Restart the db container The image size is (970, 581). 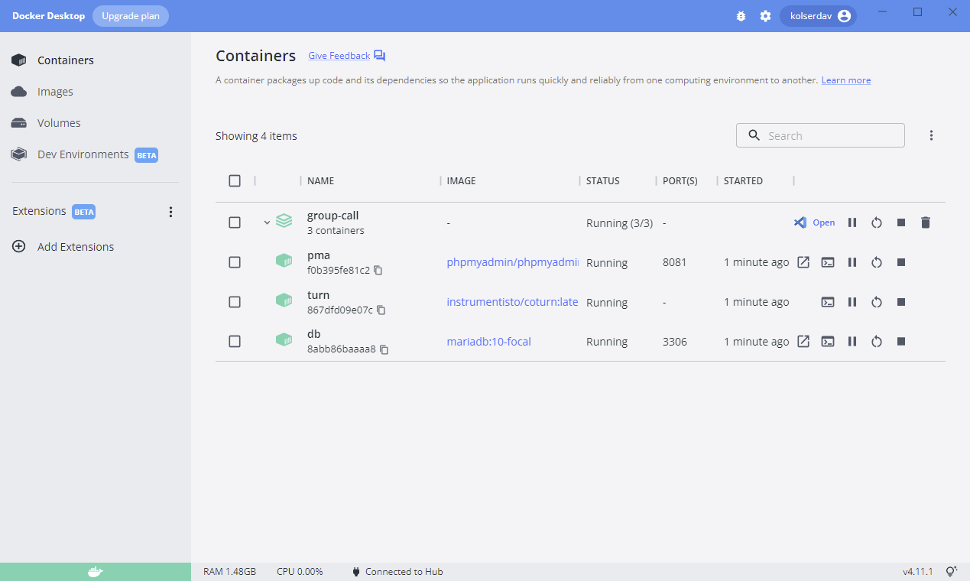877,342
